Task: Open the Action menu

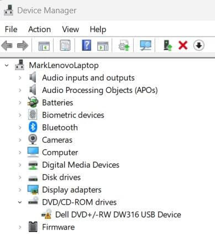Action: [x=39, y=29]
